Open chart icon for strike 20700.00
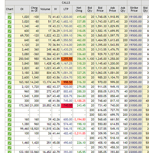The width and height of the screenshot is (149, 153). coord(9,92)
